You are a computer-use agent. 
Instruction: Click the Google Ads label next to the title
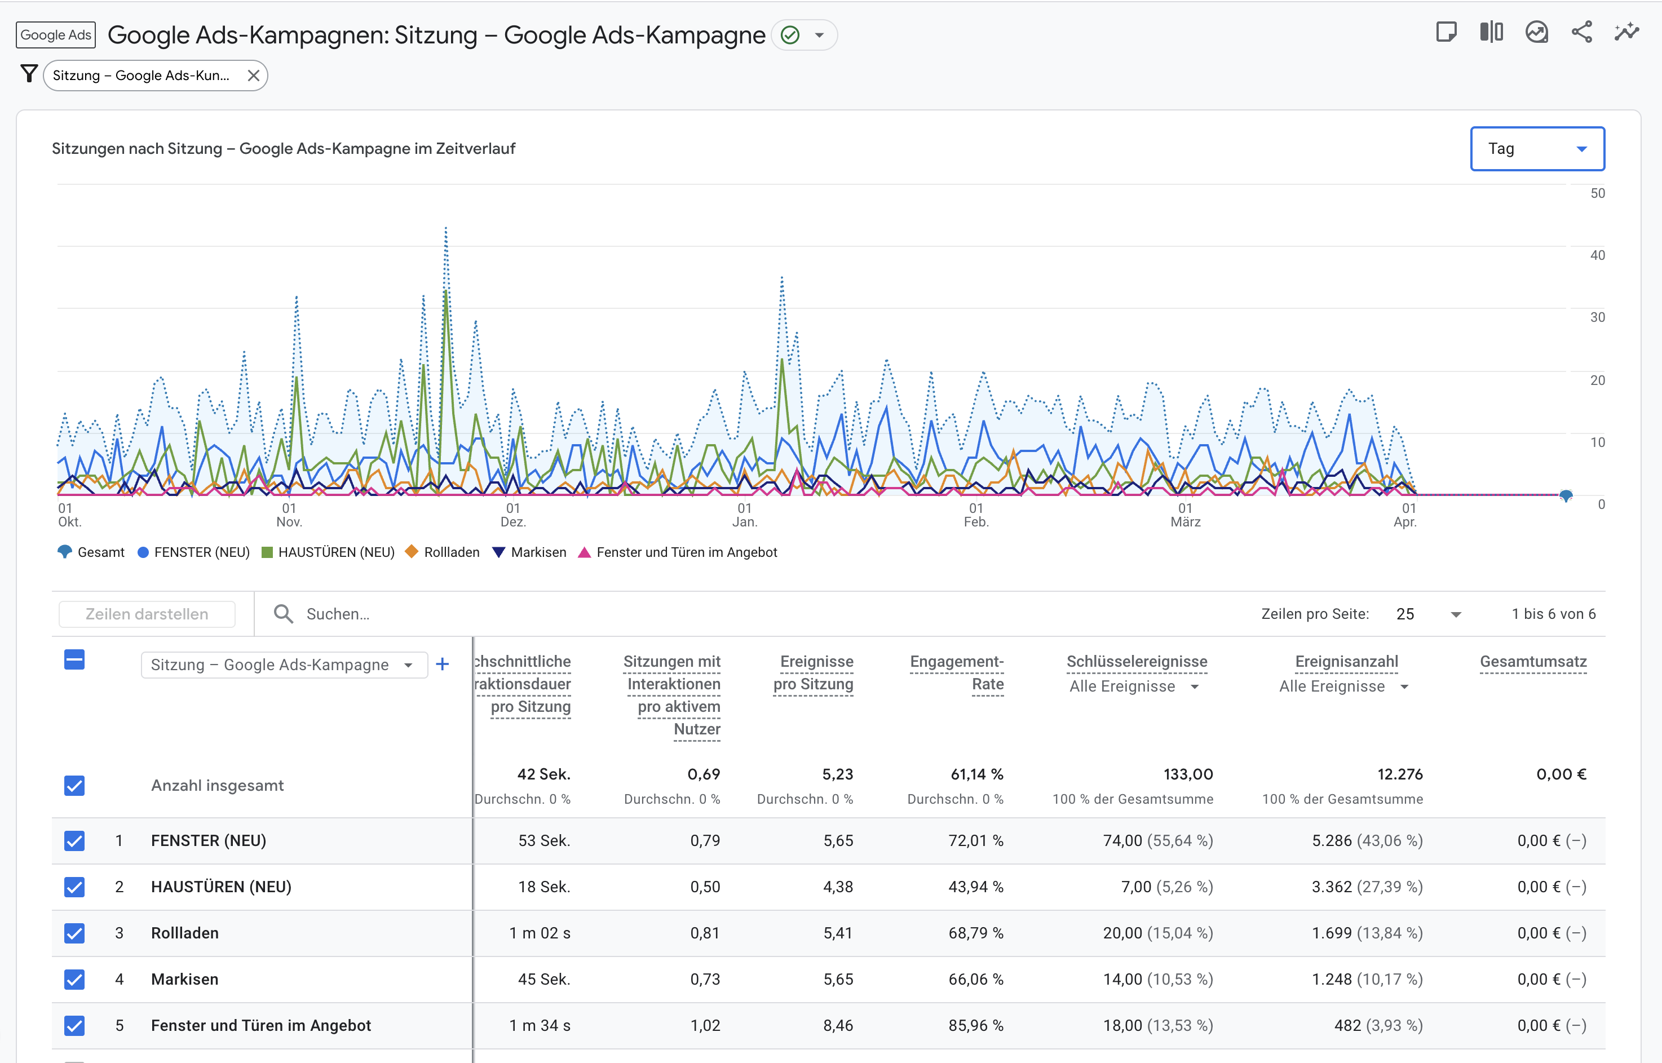pos(55,34)
